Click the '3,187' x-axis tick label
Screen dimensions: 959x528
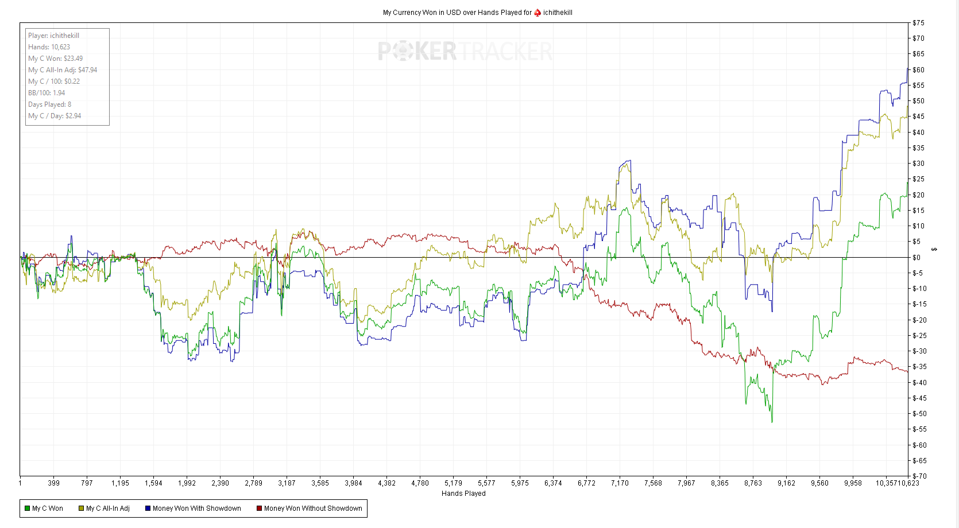287,483
